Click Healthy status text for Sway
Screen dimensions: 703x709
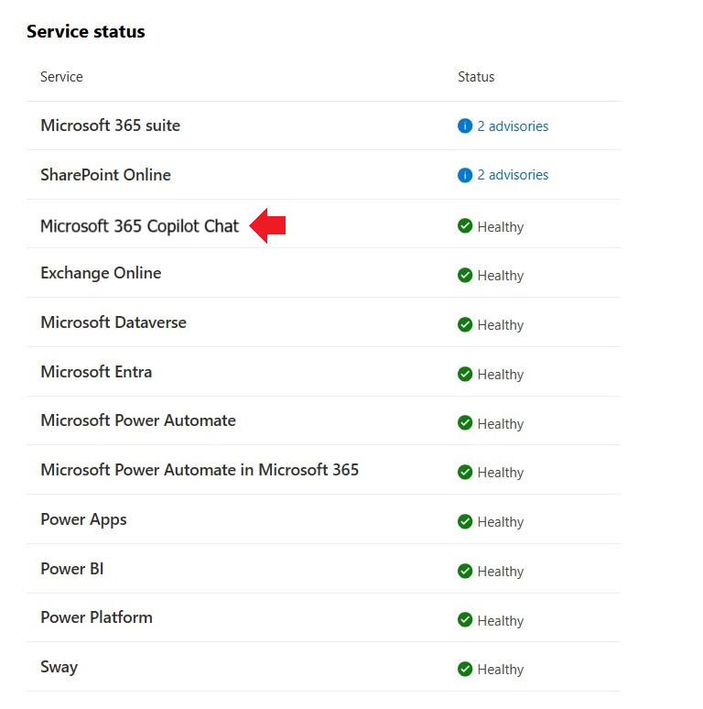(501, 670)
